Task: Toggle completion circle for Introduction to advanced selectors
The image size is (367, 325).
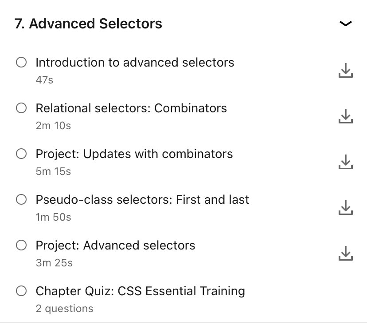Action: [x=21, y=62]
